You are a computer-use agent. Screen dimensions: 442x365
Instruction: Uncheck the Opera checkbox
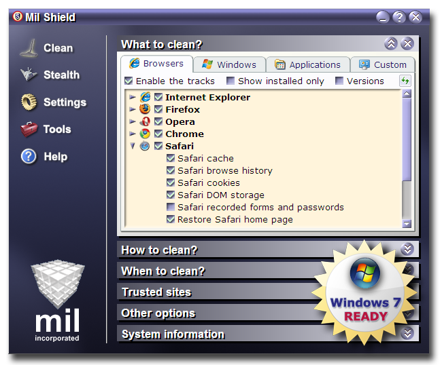click(x=158, y=121)
